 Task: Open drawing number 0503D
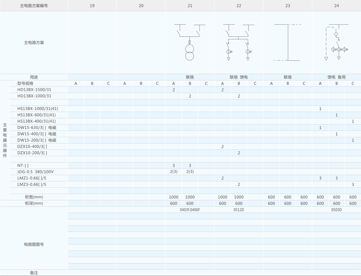pyautogui.click(x=336, y=210)
